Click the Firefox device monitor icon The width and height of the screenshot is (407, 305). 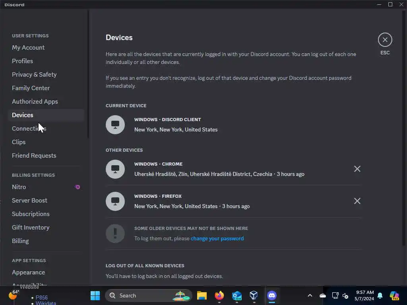[x=115, y=201]
